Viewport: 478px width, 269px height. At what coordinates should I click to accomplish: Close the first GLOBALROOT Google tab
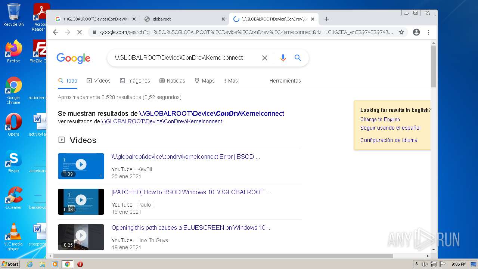click(x=134, y=19)
